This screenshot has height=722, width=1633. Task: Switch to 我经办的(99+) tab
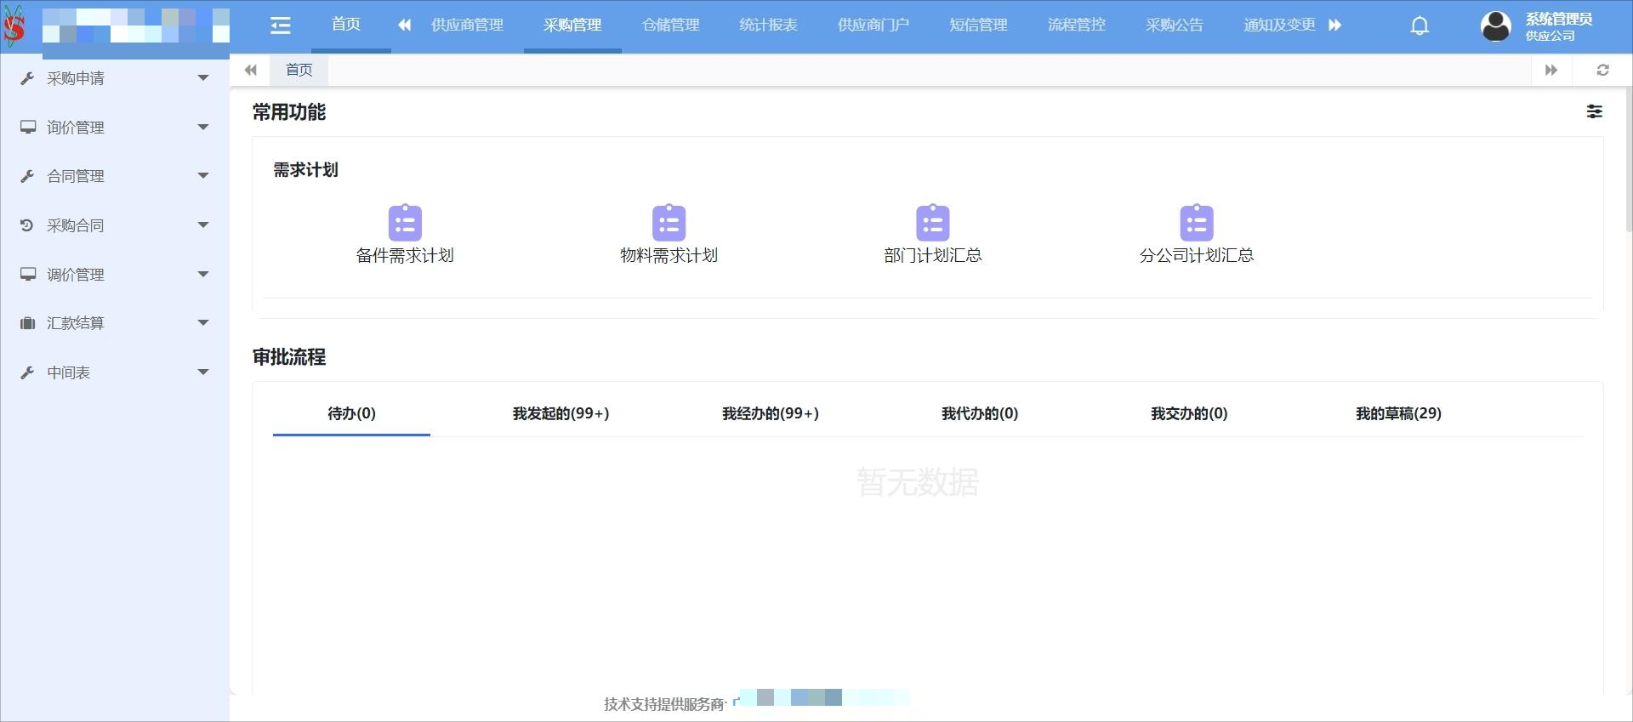771,413
